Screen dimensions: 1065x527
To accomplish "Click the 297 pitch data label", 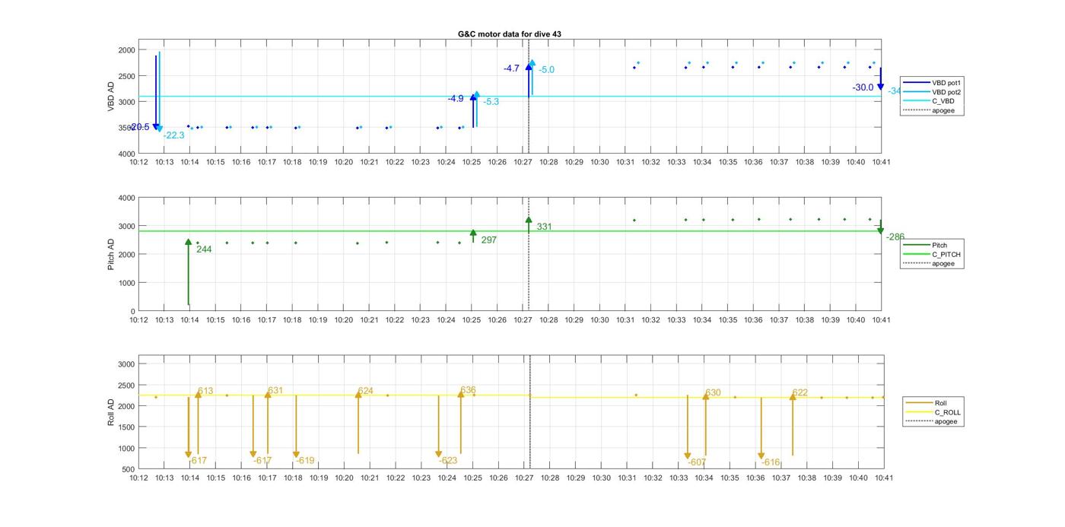I will [489, 240].
